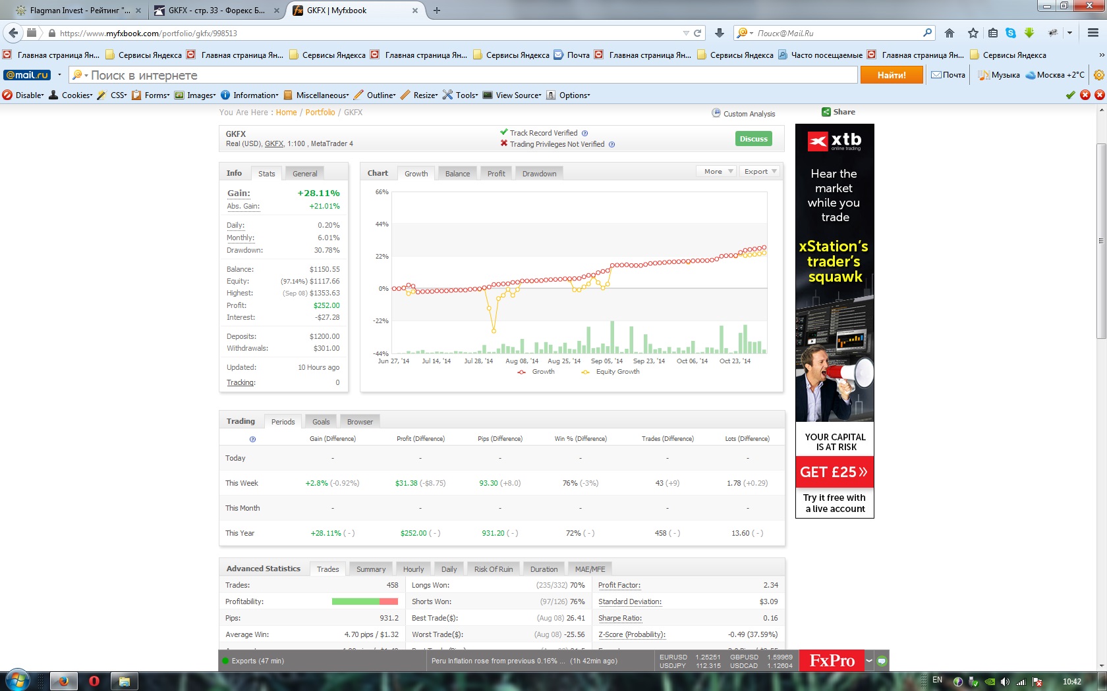
Task: Open Firefox from the taskbar
Action: (64, 681)
